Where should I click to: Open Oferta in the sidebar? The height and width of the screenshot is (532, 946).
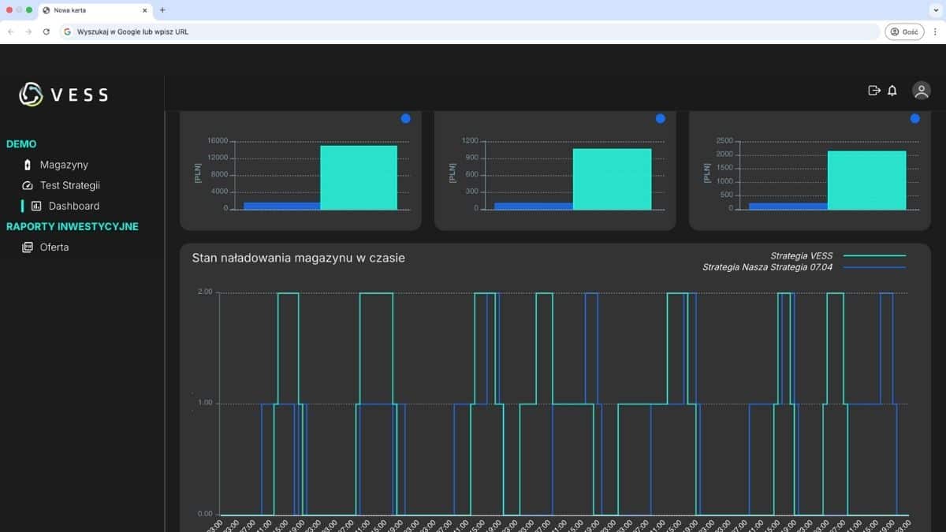coord(54,247)
